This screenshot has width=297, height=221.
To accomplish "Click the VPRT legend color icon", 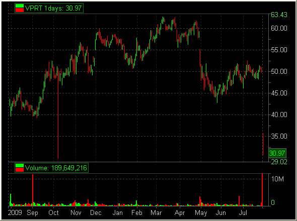I will tap(20, 8).
